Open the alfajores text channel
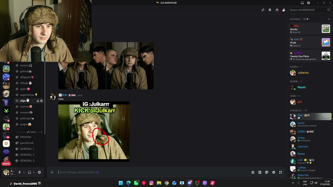333x187 pixels. point(29,77)
